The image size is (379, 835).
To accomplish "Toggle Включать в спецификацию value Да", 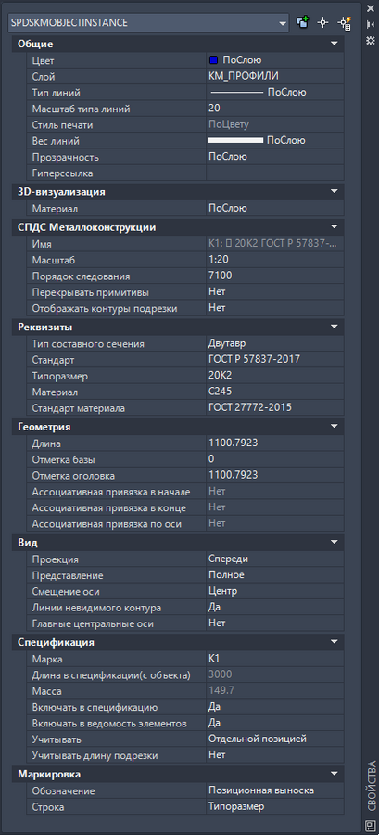I will point(275,707).
